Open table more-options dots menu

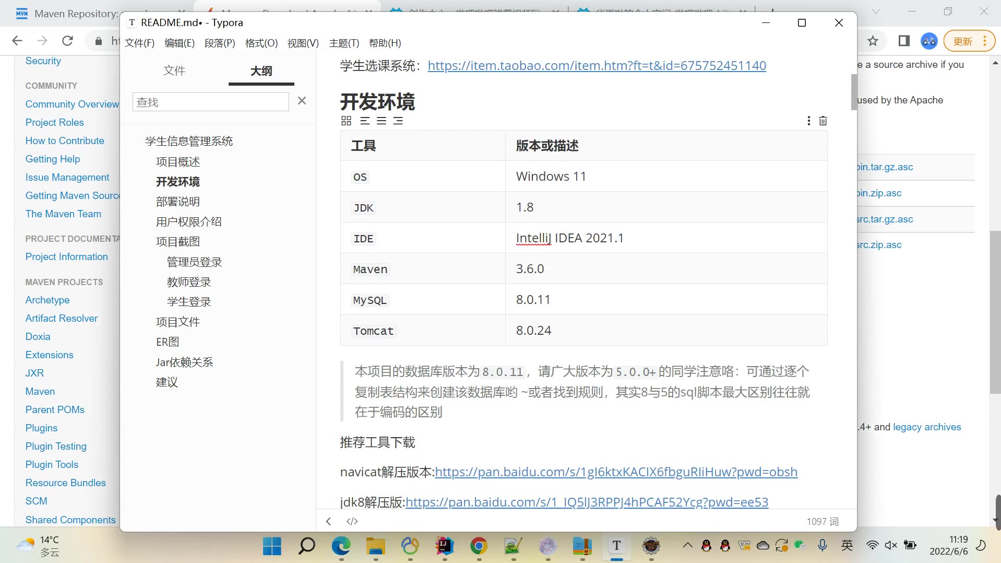809,121
